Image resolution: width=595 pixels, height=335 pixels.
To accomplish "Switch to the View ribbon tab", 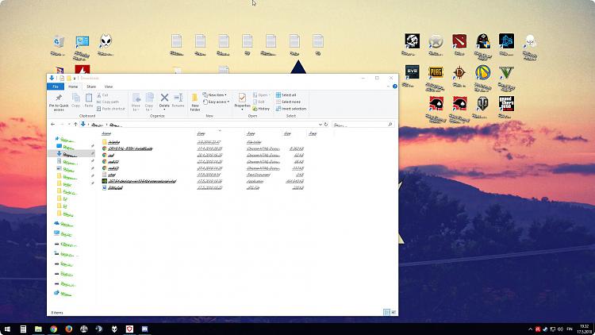I will [x=109, y=87].
